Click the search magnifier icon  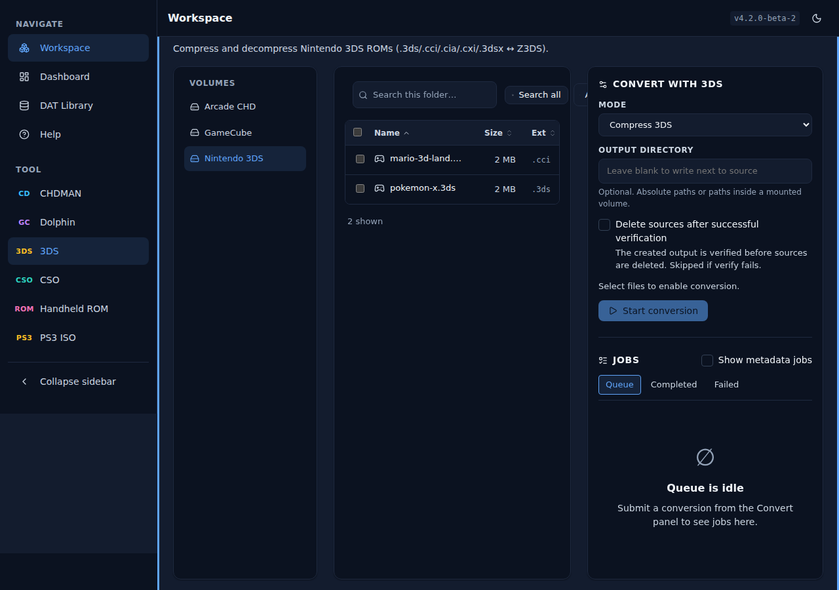(363, 95)
